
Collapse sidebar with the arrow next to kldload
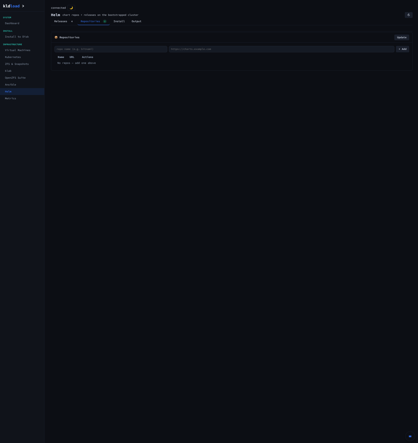point(23,6)
